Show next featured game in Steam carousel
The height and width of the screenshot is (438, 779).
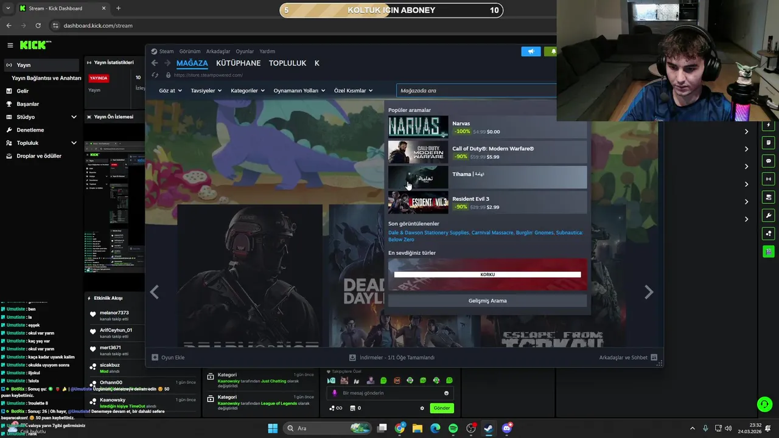[x=649, y=293]
